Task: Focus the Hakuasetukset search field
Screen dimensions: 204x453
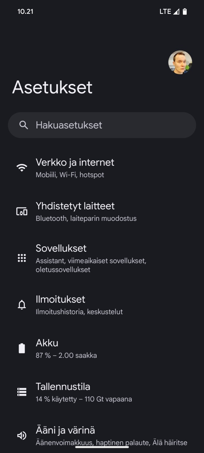Action: pyautogui.click(x=102, y=125)
